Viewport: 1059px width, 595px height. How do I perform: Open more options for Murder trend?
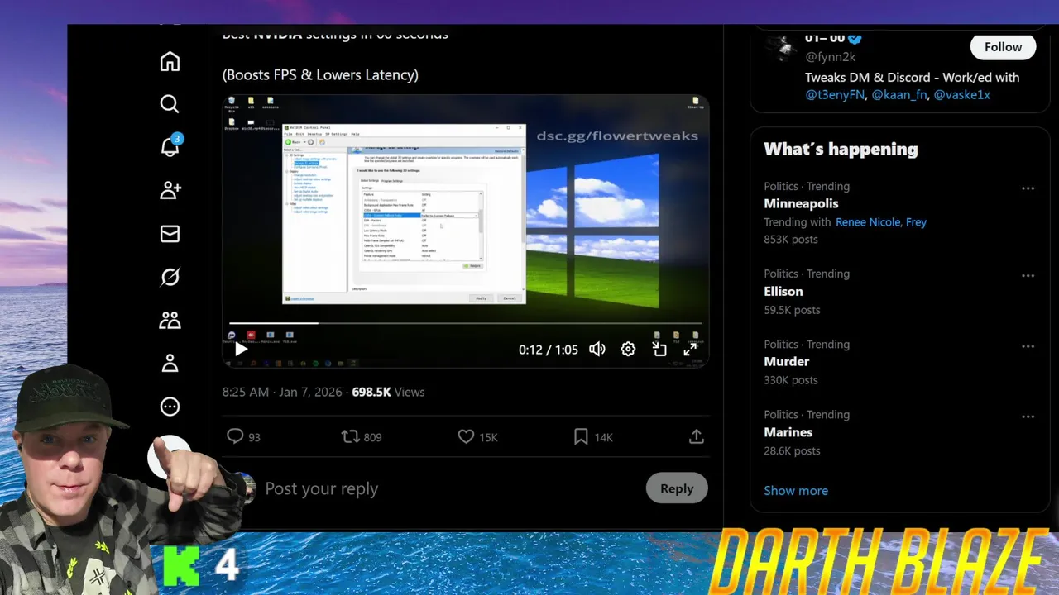pyautogui.click(x=1028, y=346)
